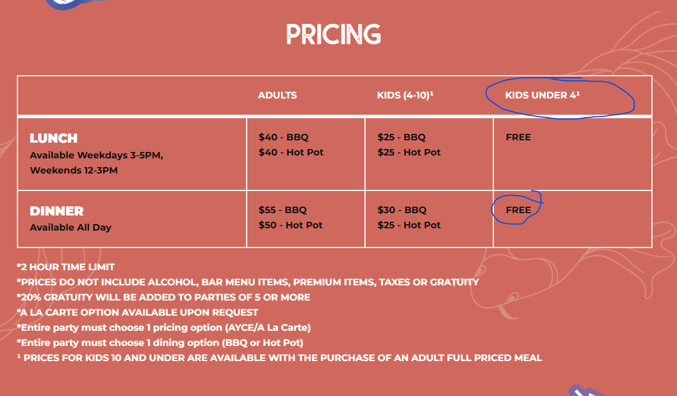Select the LUNCH row title
The height and width of the screenshot is (396, 677).
54,139
